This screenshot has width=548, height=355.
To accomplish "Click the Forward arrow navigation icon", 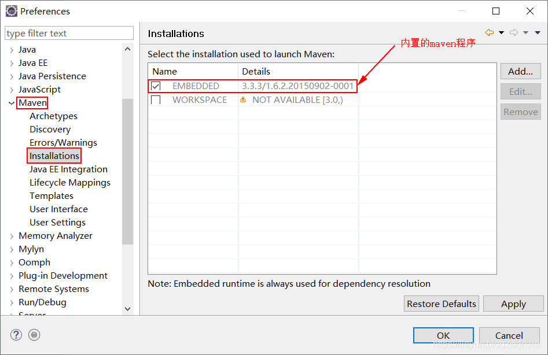I will pos(514,32).
